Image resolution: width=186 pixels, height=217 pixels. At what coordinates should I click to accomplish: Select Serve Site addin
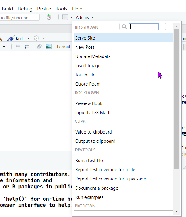click(85, 38)
